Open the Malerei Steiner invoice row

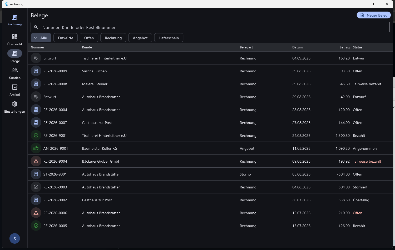pyautogui.click(x=210, y=84)
